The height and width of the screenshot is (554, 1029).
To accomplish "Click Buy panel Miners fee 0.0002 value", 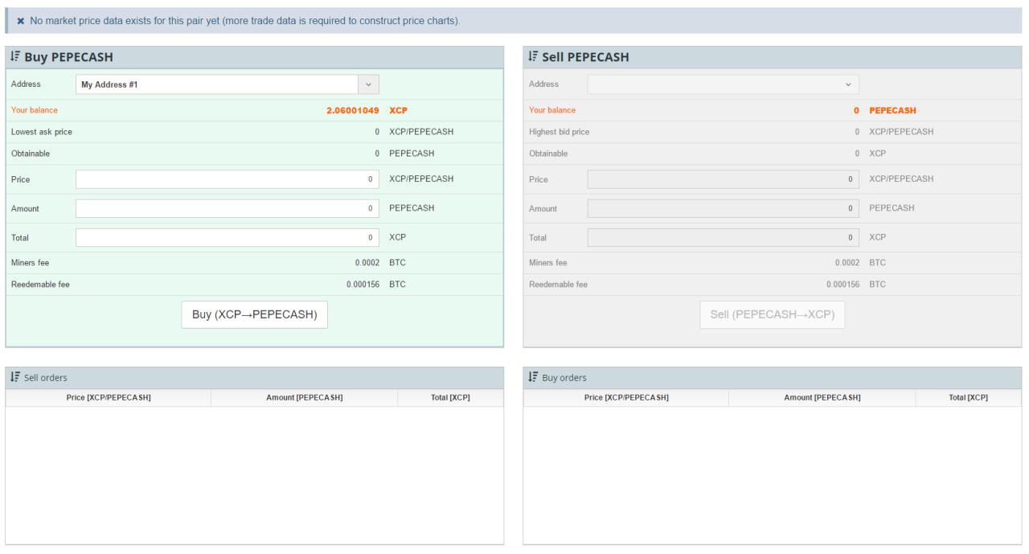I will point(367,262).
